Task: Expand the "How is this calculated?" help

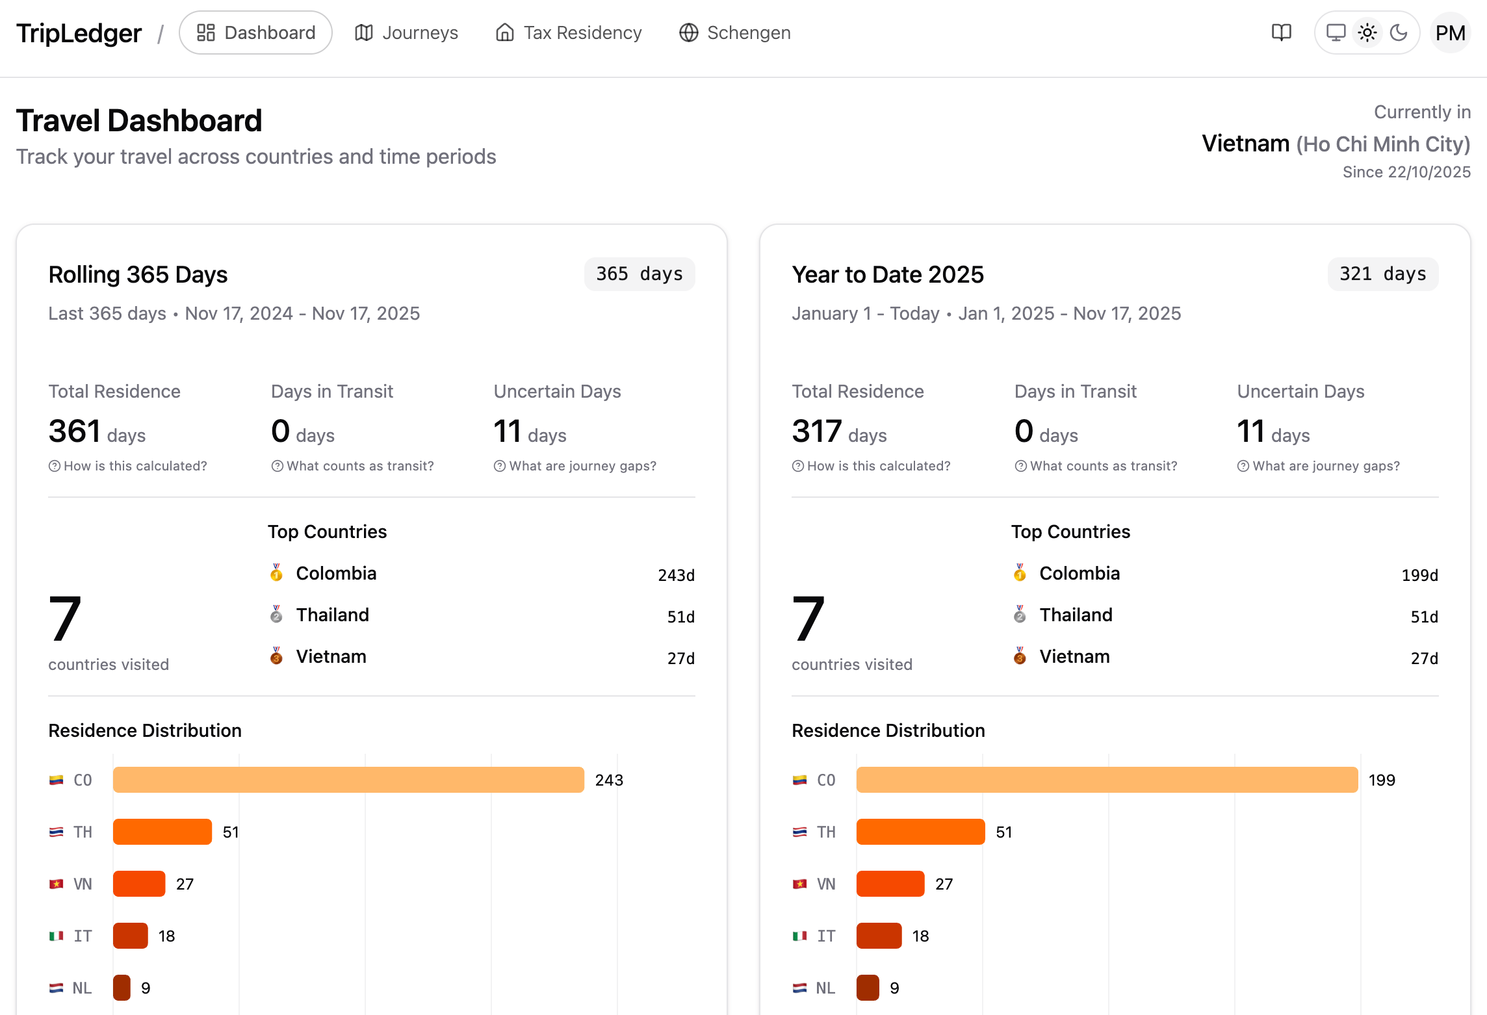Action: [x=127, y=465]
